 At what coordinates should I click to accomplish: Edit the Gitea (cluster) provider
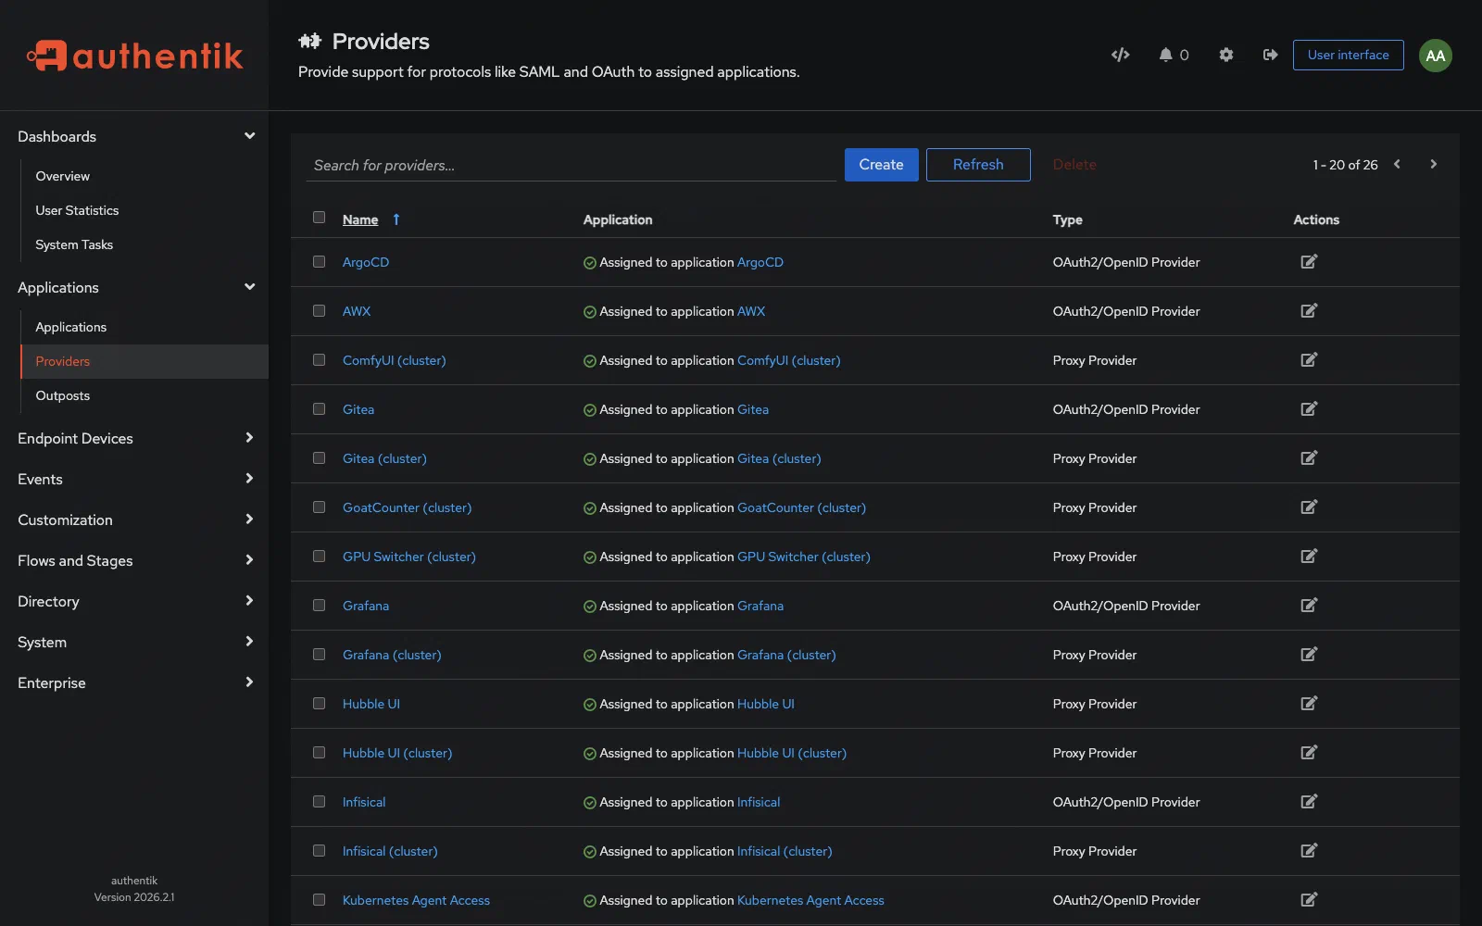1309,458
